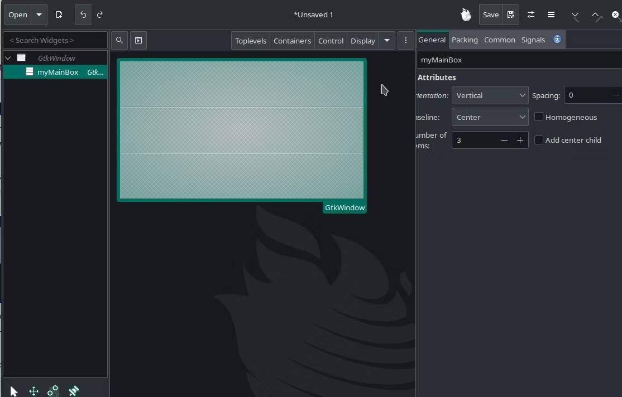Collapse the GtkWindow tree entry
This screenshot has height=397, width=622.
(8, 57)
